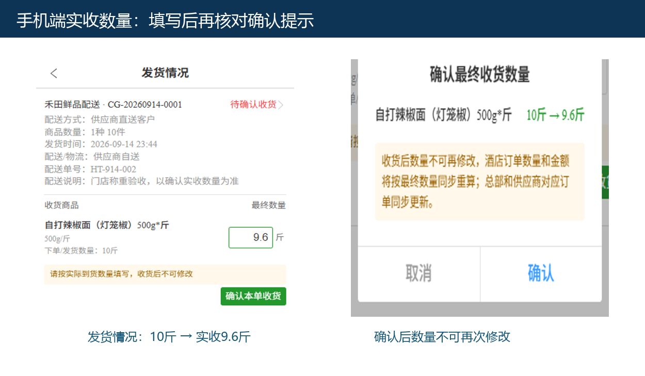Click the green 确认本单收货 button
645x376 pixels.
(253, 296)
